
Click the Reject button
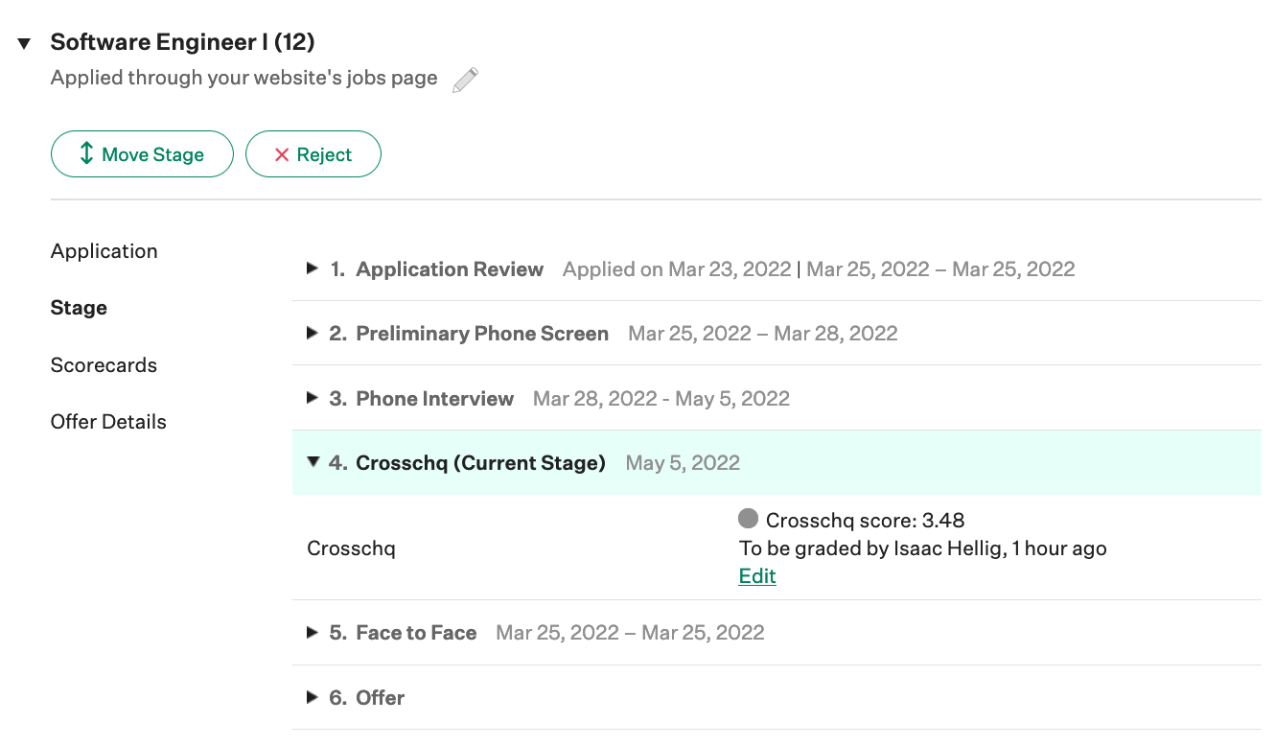pyautogui.click(x=313, y=154)
